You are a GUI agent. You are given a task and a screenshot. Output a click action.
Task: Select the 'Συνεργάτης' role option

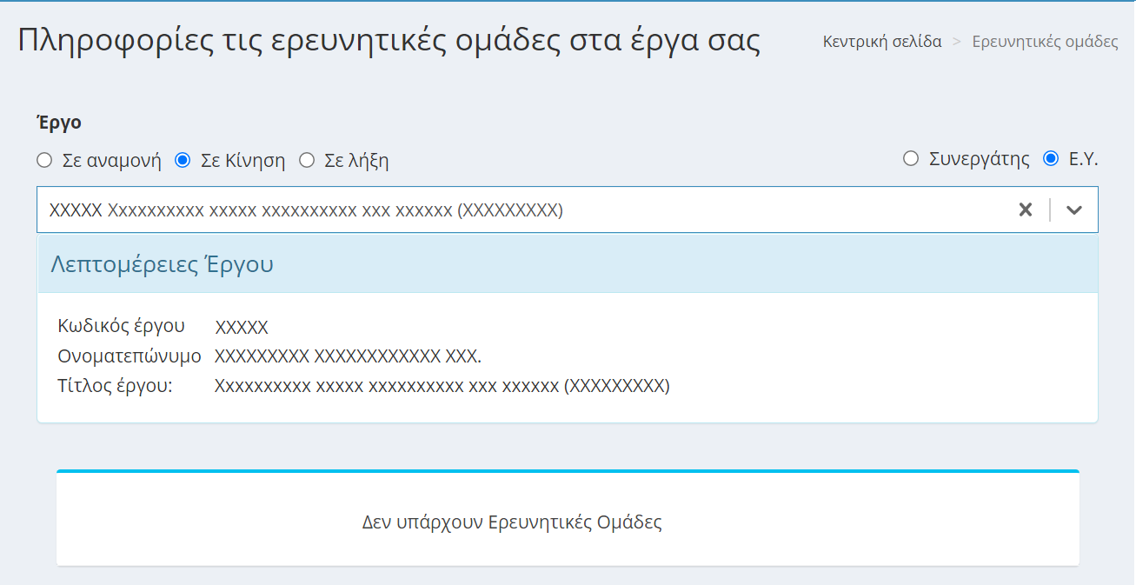[x=911, y=158]
